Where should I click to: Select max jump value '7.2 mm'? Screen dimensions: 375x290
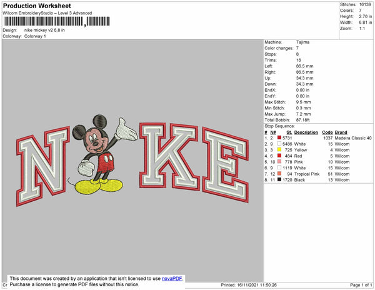click(x=304, y=114)
